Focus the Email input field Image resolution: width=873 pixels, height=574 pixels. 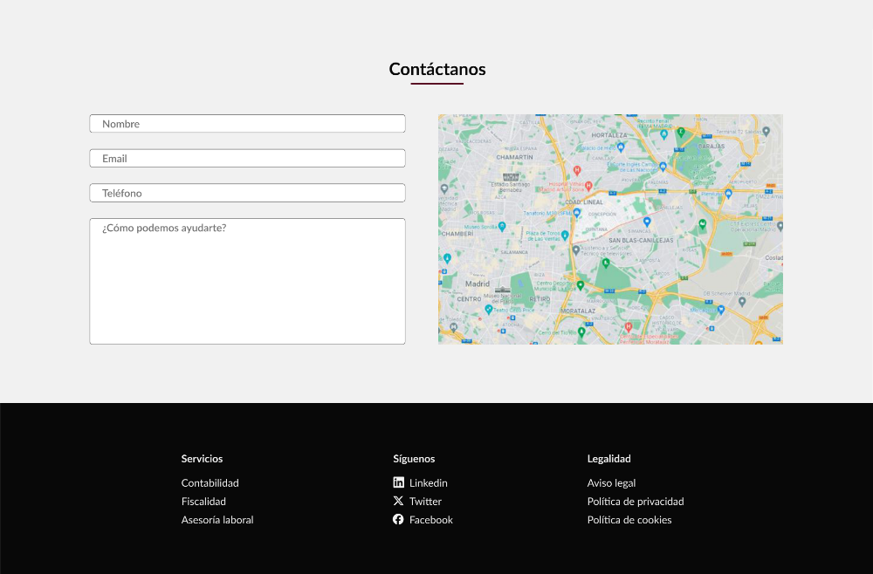(247, 158)
